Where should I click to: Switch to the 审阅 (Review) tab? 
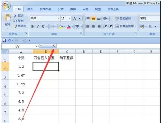86,9
